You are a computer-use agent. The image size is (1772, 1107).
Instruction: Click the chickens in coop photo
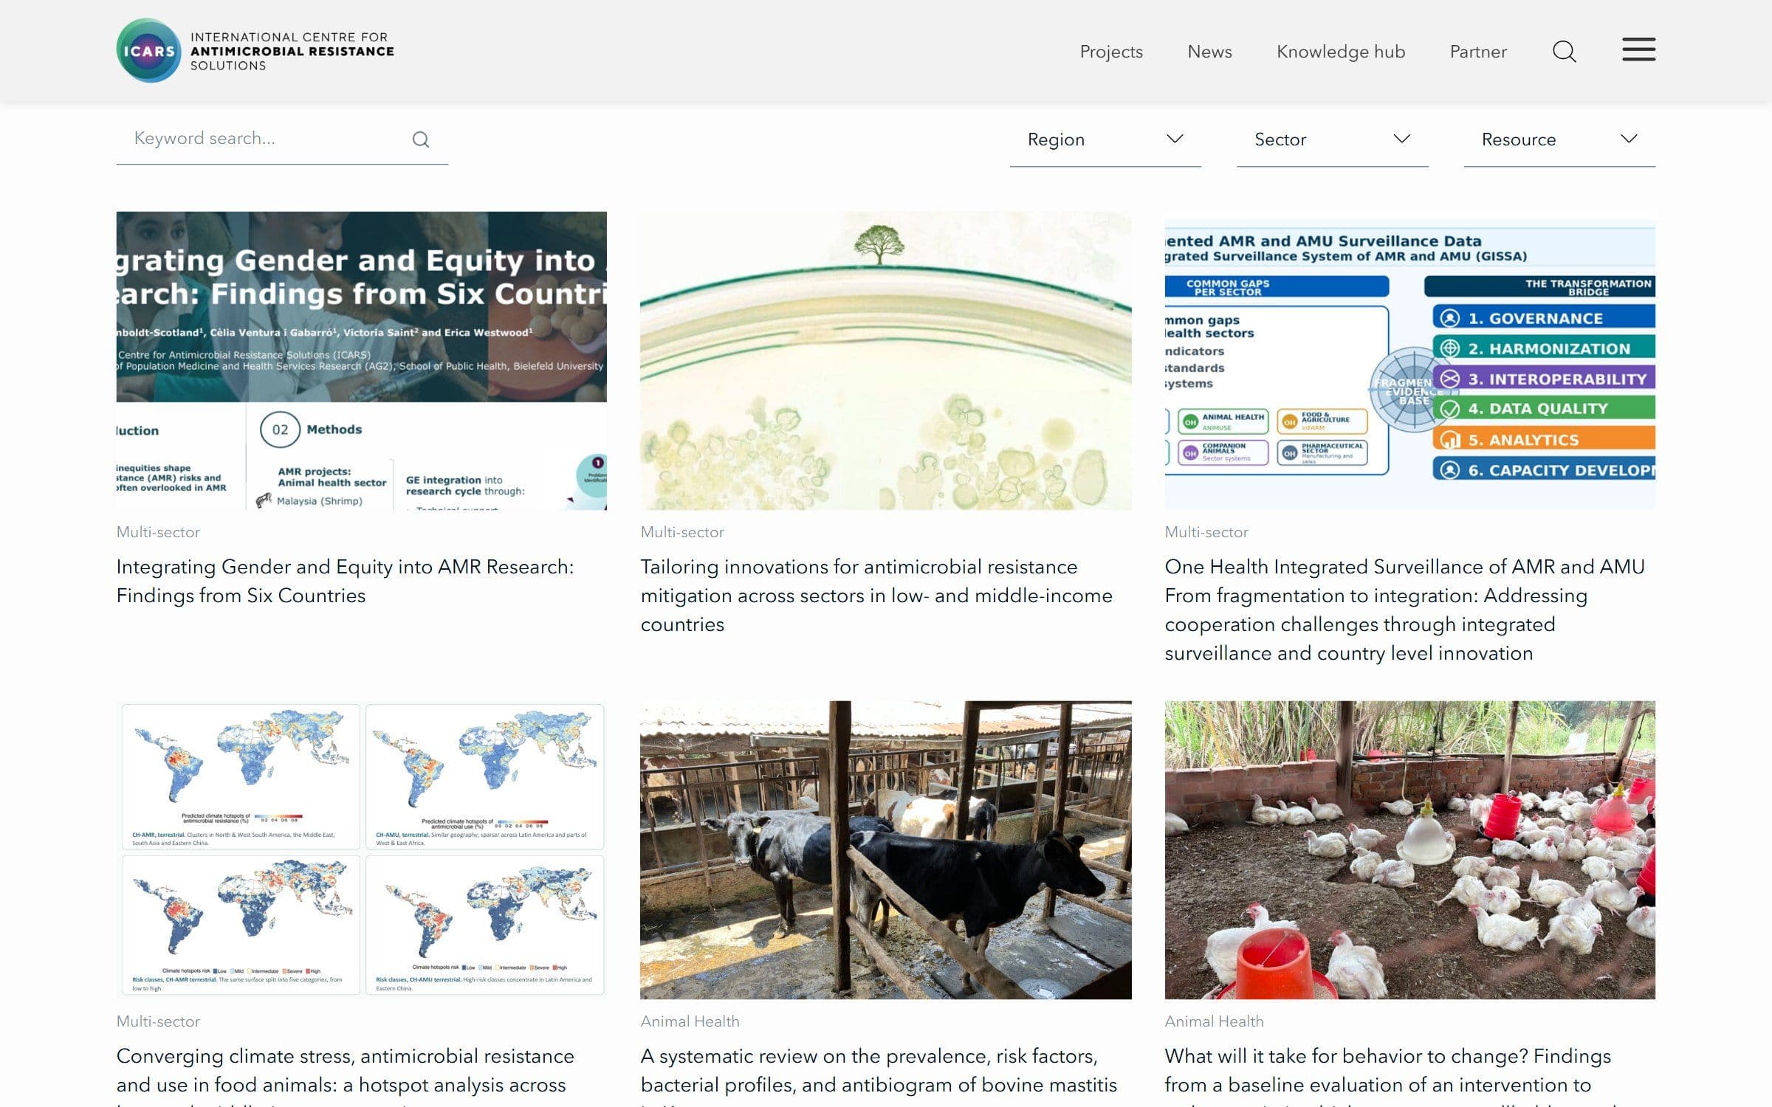coord(1409,850)
